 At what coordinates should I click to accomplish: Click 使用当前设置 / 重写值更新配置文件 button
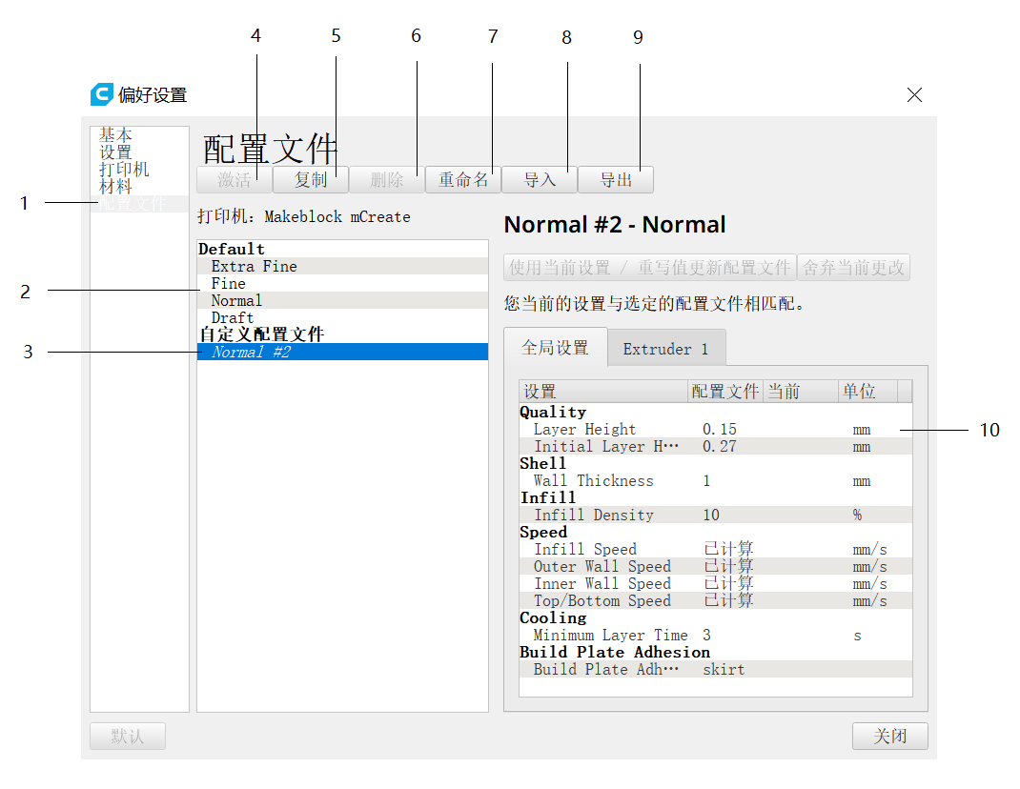[x=649, y=268]
